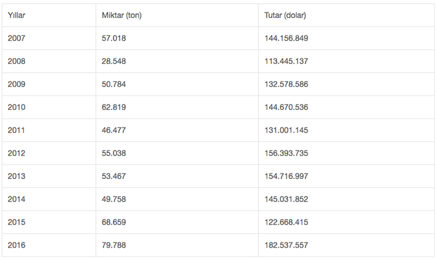
Task: Click the 2013 row year
Action: pyautogui.click(x=17, y=177)
